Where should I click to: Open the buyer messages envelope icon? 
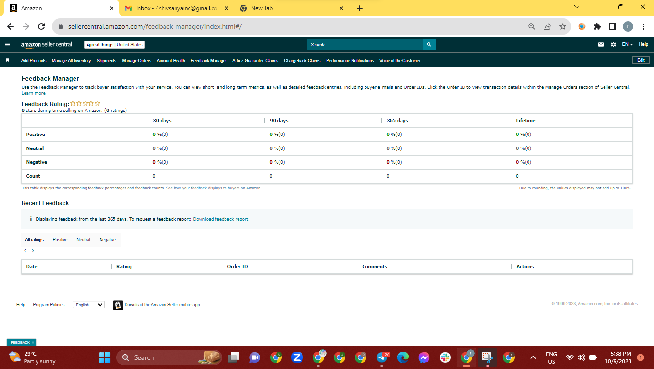601,45
